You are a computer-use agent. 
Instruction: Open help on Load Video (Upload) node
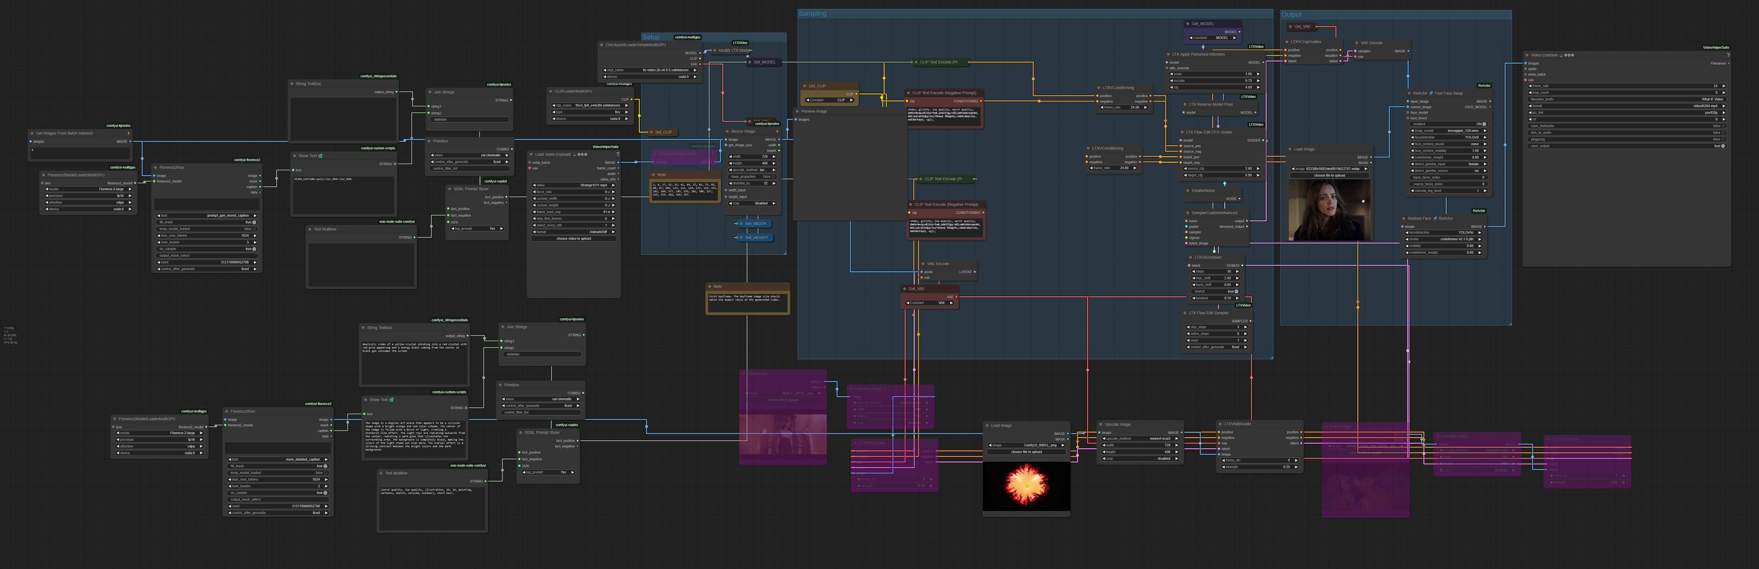[x=618, y=154]
